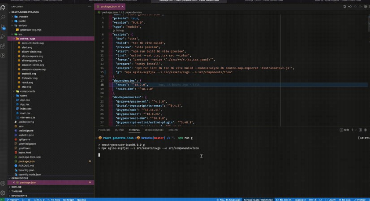Change UTF-8 file encoding
370x201 pixels.
(x=313, y=200)
